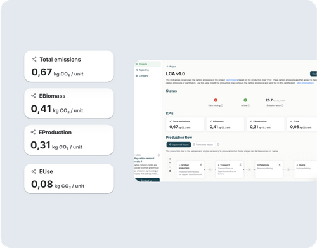Click the large 0,08 EUse value
Viewport: 317px width, 248px height.
(42, 184)
